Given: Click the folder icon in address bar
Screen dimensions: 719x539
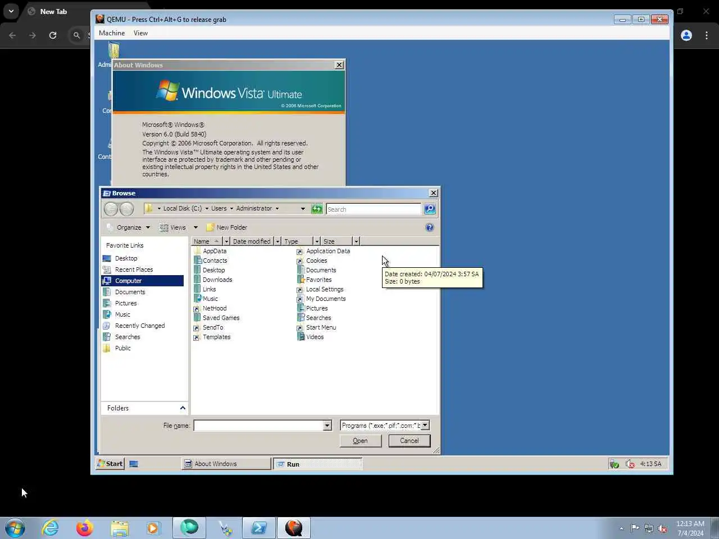Looking at the screenshot, I should 149,208.
